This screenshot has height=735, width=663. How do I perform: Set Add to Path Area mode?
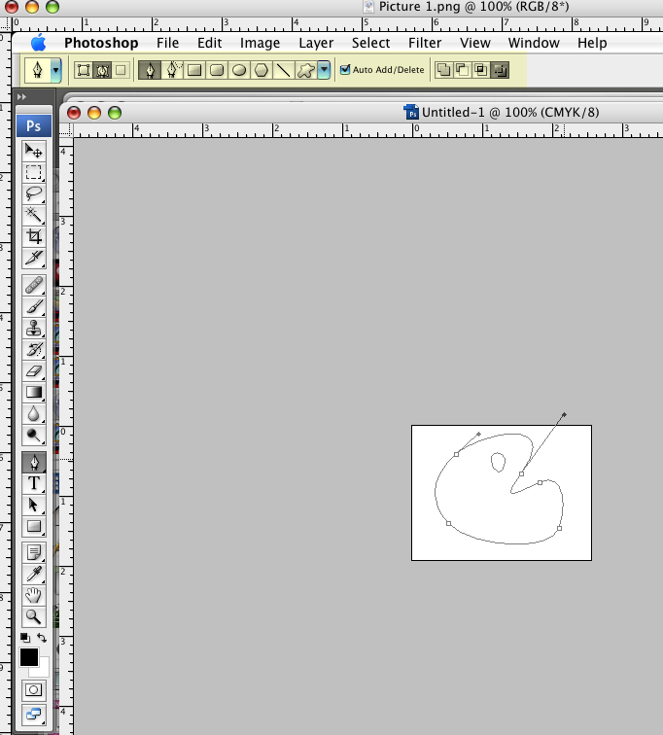443,70
